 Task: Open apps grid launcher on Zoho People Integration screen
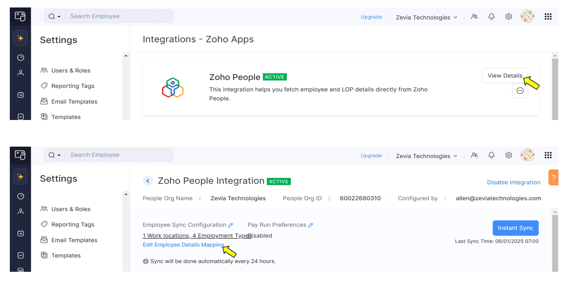(x=548, y=155)
